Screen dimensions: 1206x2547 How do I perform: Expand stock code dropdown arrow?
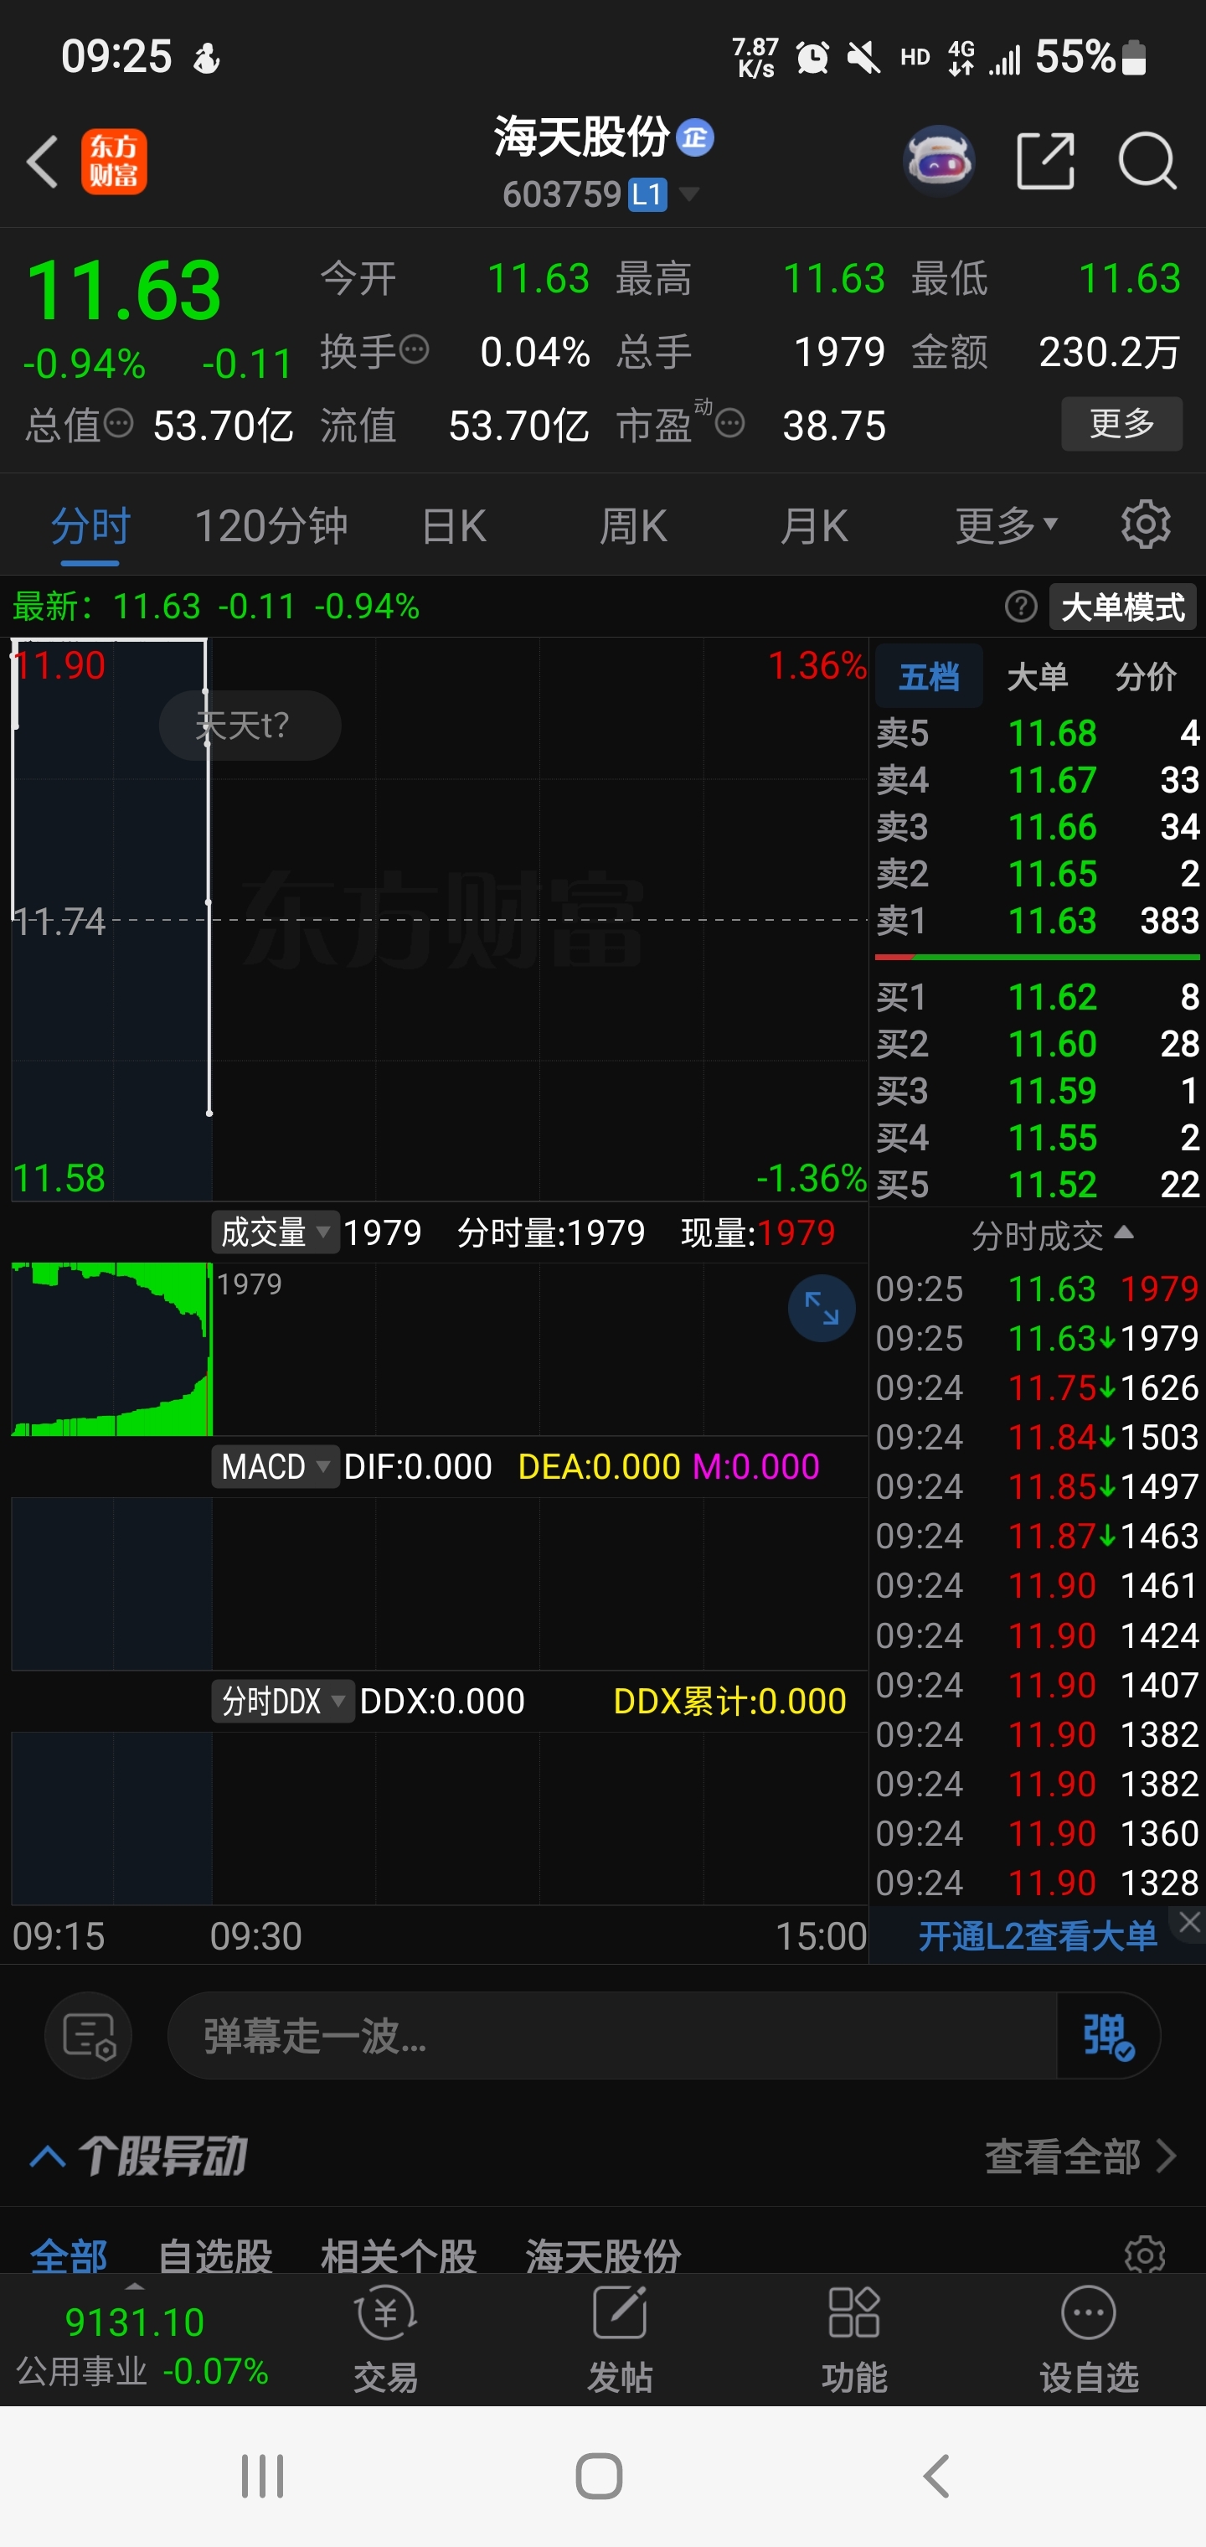689,194
